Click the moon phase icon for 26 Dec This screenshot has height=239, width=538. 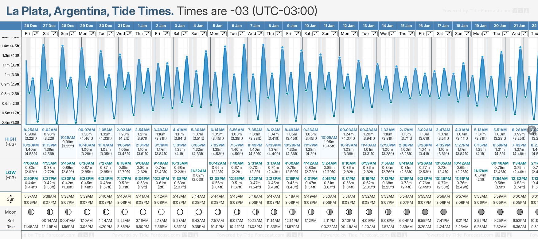point(31,212)
